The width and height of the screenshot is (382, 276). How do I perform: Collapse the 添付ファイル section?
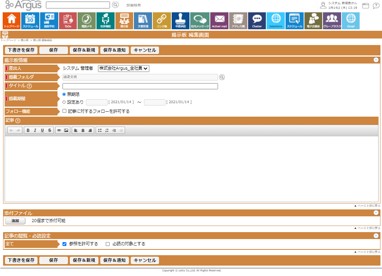pos(376,213)
